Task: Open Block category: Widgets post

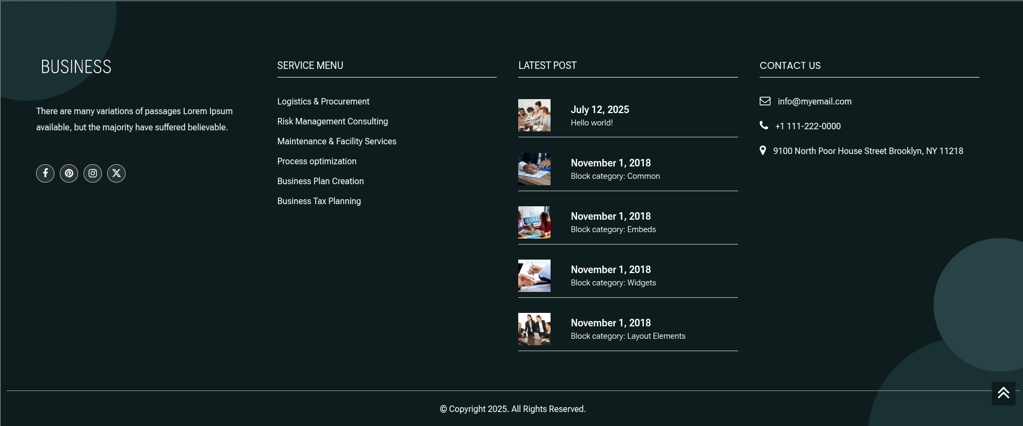Action: pos(613,283)
